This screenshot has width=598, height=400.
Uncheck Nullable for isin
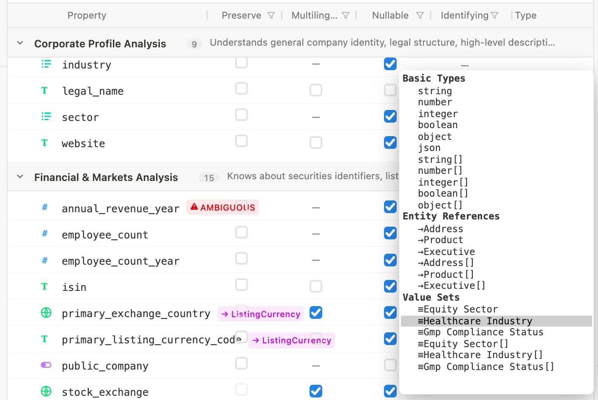390,286
